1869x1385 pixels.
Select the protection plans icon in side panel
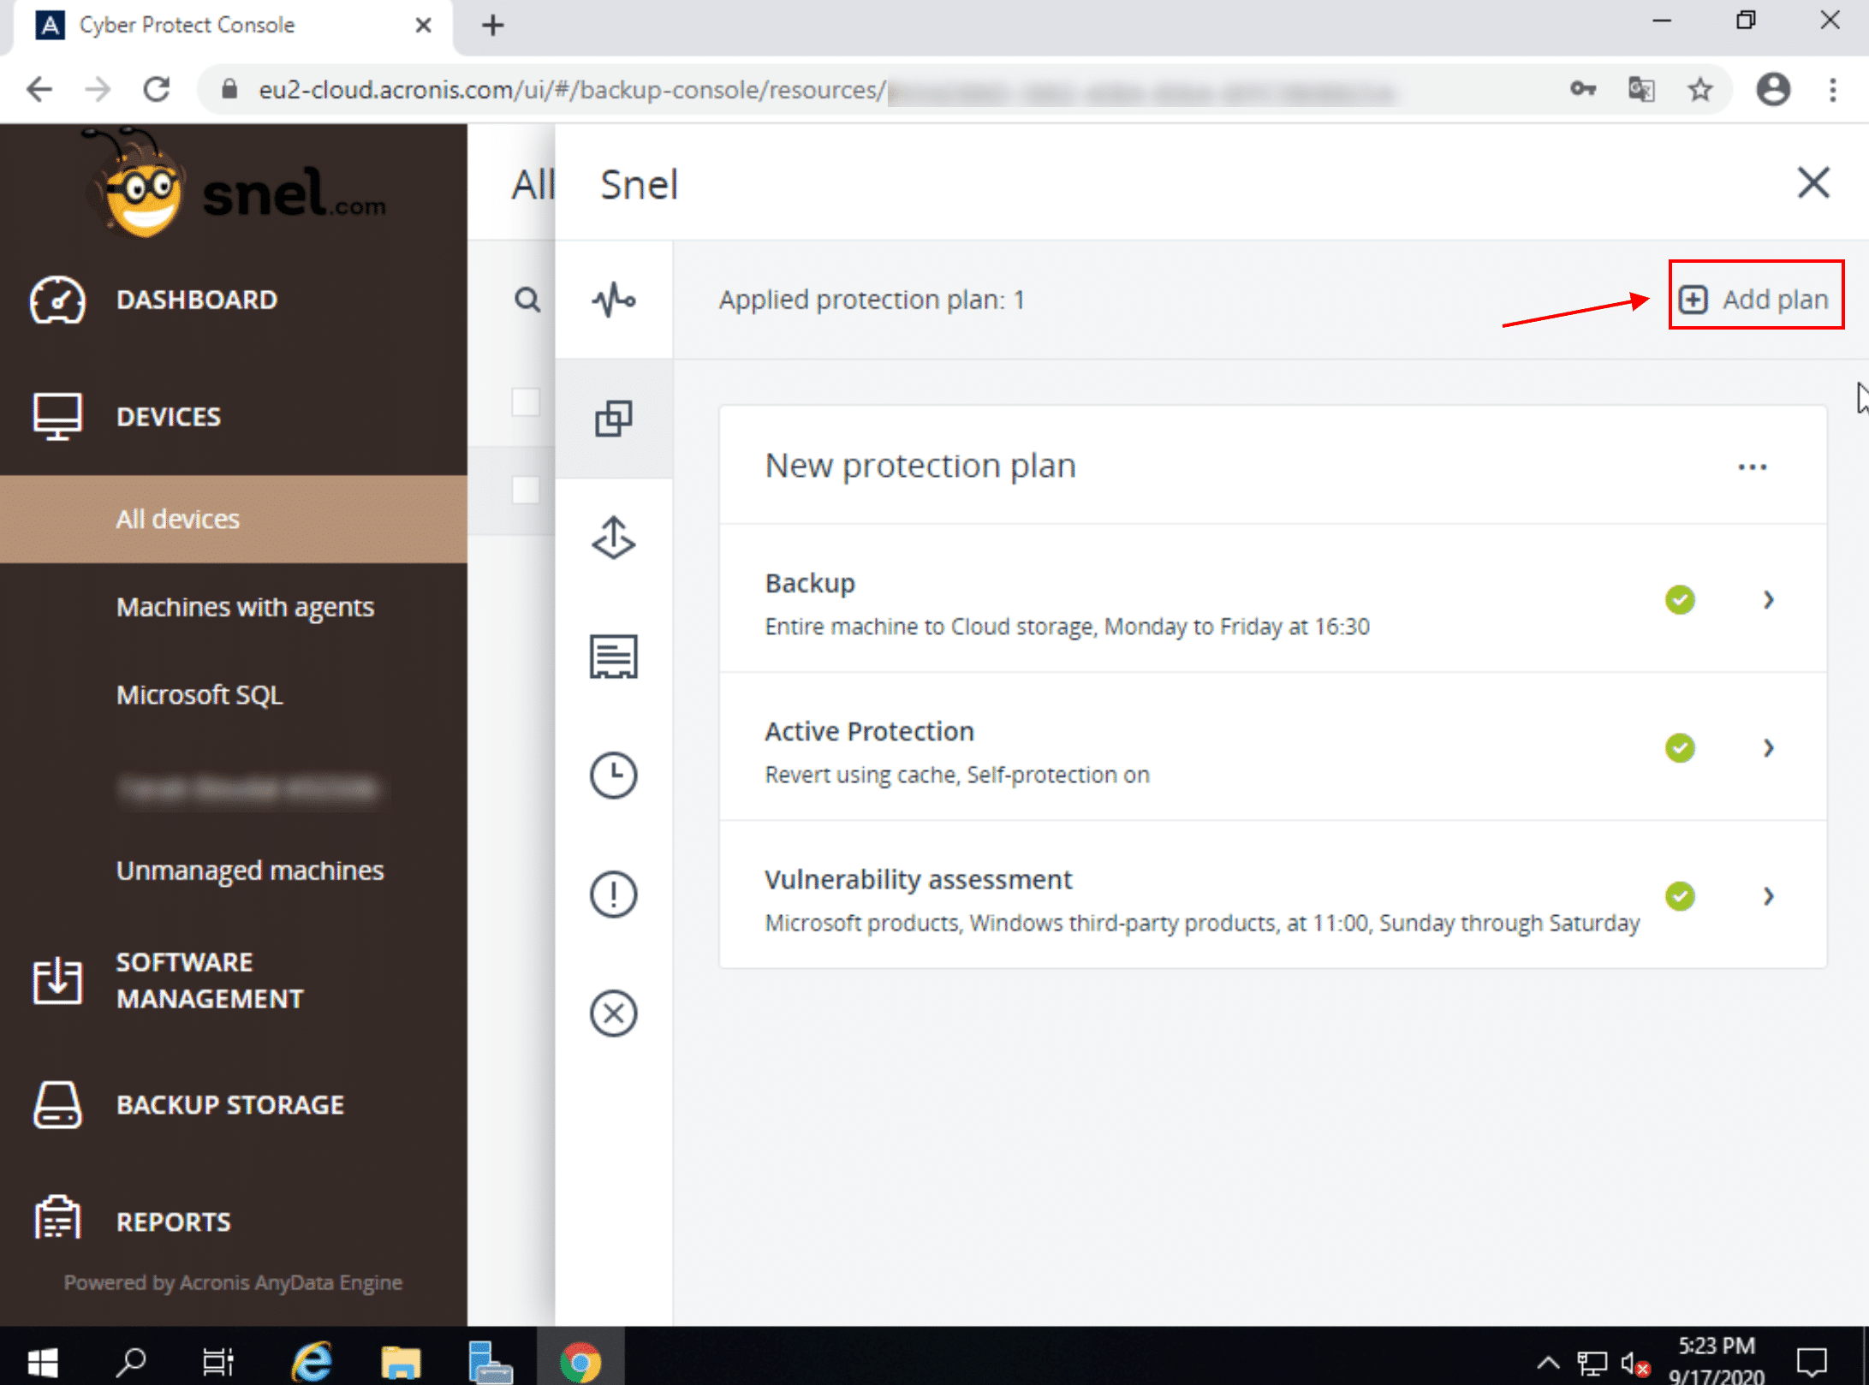[613, 419]
